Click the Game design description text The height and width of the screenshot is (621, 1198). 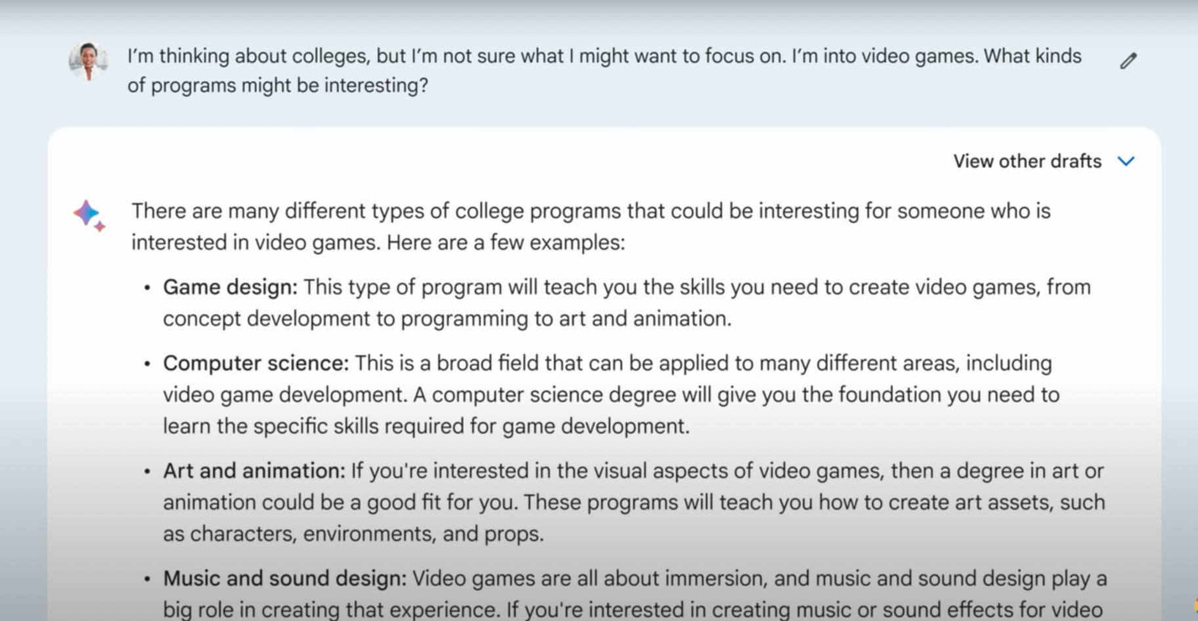(627, 303)
